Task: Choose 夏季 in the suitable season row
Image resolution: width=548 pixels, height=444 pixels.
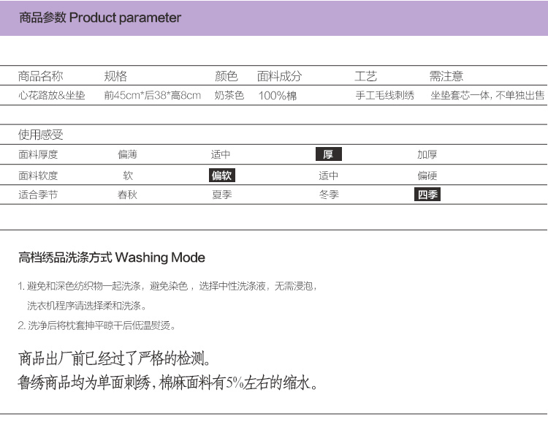Action: click(x=221, y=195)
